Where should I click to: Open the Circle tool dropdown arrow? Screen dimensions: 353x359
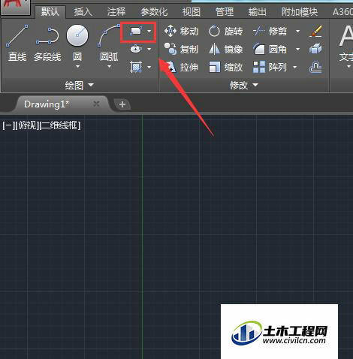[77, 67]
